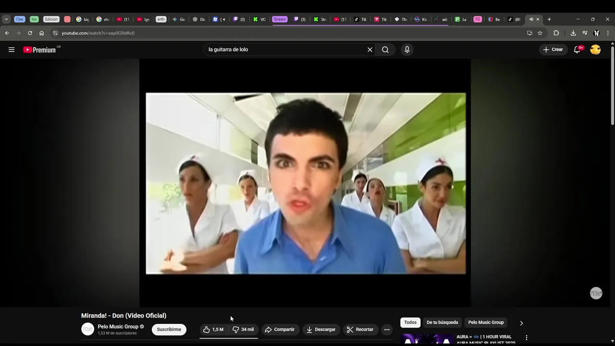Click the Crear button

point(553,49)
